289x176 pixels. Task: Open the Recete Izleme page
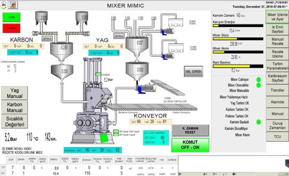(278, 54)
